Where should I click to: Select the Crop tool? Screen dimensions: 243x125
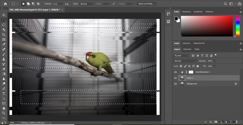tap(4, 35)
